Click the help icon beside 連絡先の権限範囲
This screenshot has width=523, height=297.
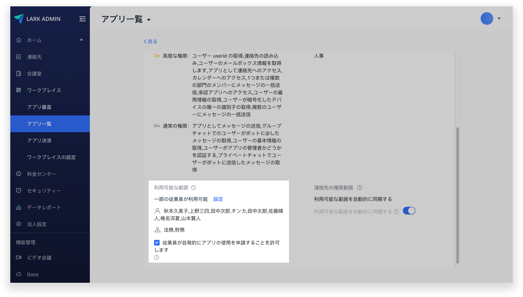click(x=359, y=188)
